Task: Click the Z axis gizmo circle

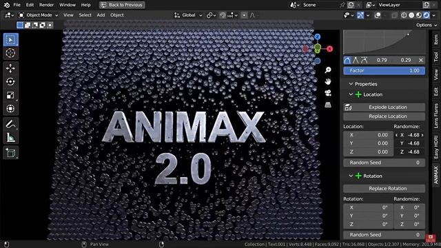Action: click(318, 37)
